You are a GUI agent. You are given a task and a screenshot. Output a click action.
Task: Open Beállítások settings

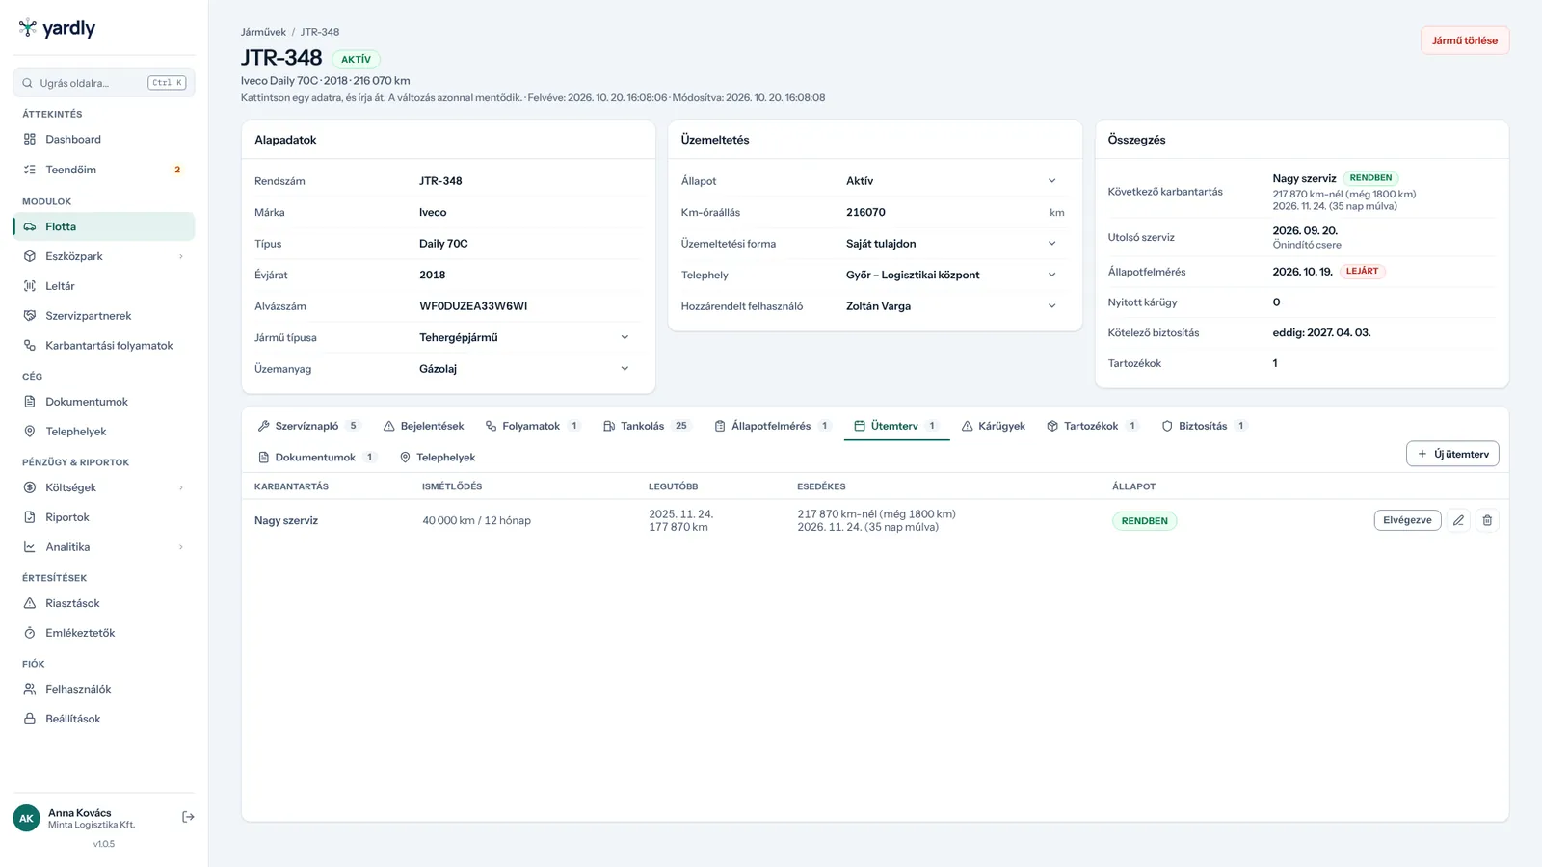pyautogui.click(x=104, y=719)
